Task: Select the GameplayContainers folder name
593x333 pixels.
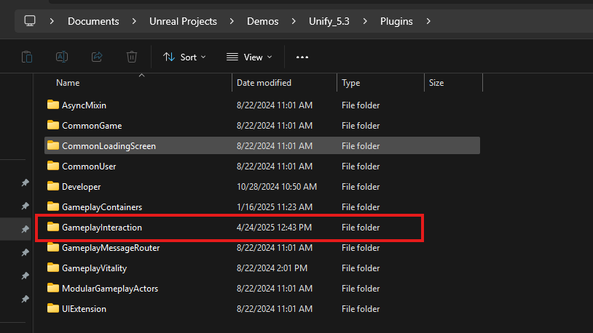Action: pyautogui.click(x=102, y=207)
